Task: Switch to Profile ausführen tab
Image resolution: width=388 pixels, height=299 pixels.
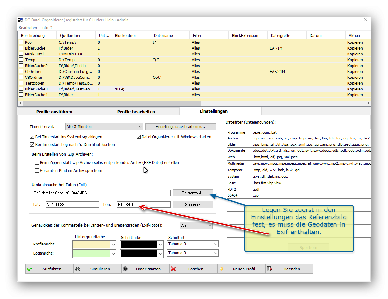Action: 54,112
